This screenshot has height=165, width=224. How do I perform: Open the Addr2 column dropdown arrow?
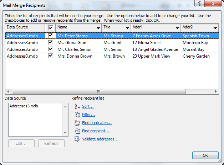[x=215, y=28]
